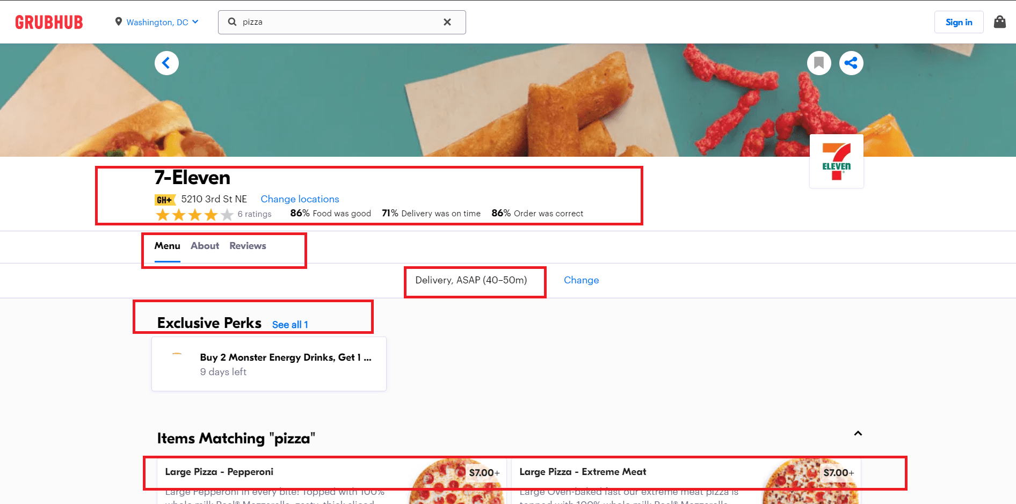1016x504 pixels.
Task: Switch to the Menu tab
Action: [x=167, y=246]
